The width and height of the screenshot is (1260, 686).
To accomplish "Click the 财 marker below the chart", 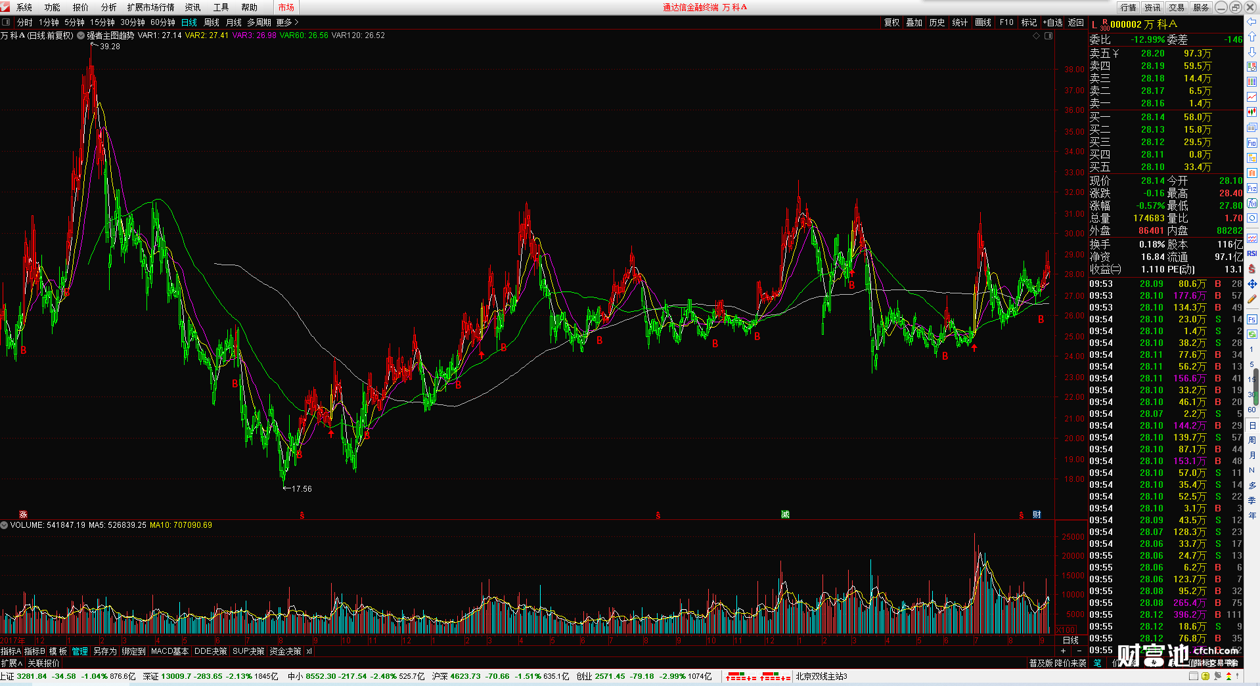I will point(1037,515).
